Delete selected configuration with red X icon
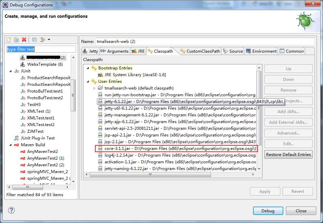This screenshot has width=323, height=223. tap(24, 40)
